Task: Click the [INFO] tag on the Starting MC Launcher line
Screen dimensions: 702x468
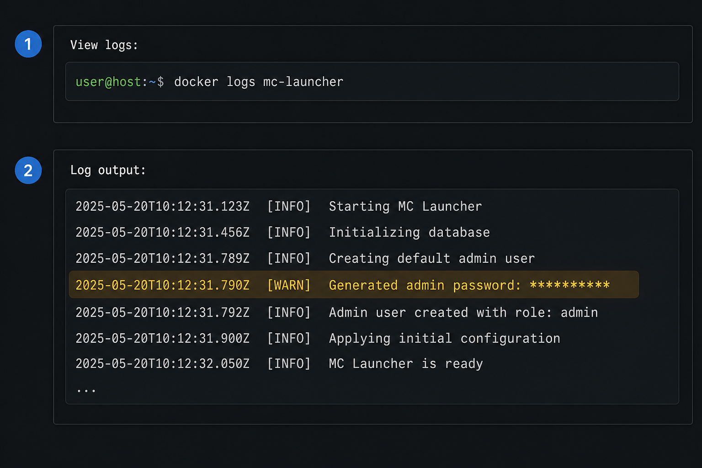Action: (289, 207)
